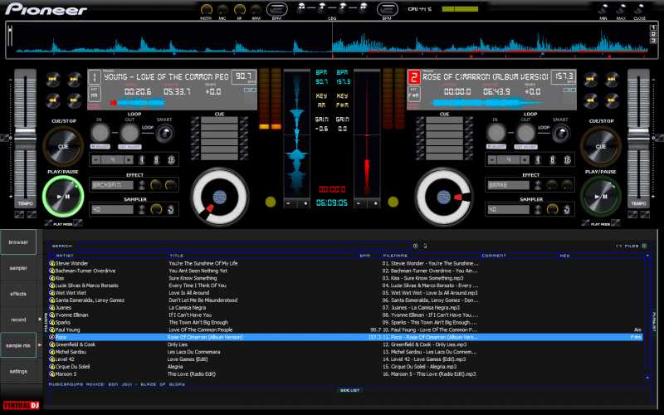Open deck 1 sampler selection box
This screenshot has width=664, height=415.
pos(112,209)
